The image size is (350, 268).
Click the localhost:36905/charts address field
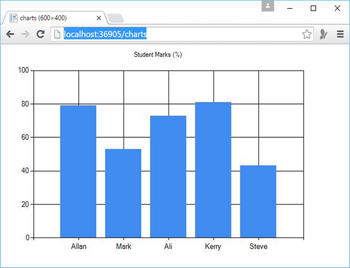point(175,34)
